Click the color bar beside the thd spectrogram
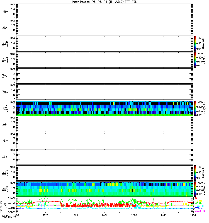Screen dimensions: 209x223 [195, 108]
